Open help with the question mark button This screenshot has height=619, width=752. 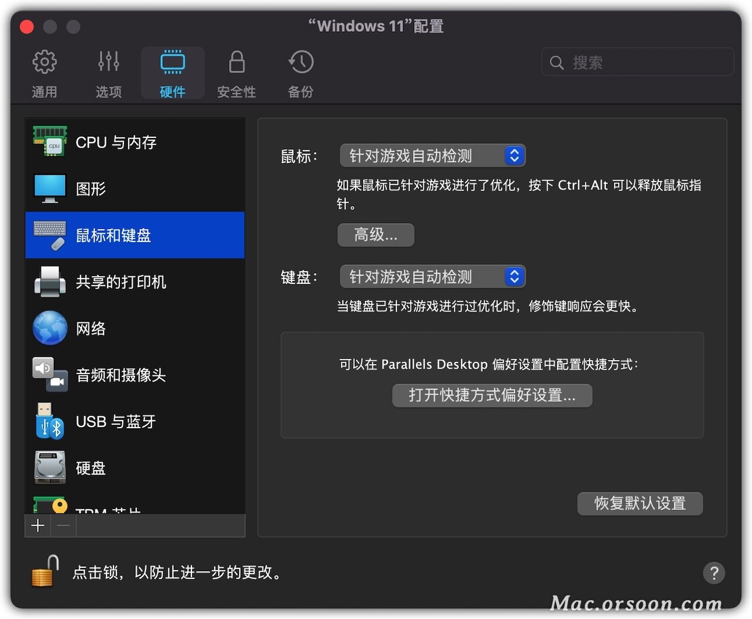point(714,573)
